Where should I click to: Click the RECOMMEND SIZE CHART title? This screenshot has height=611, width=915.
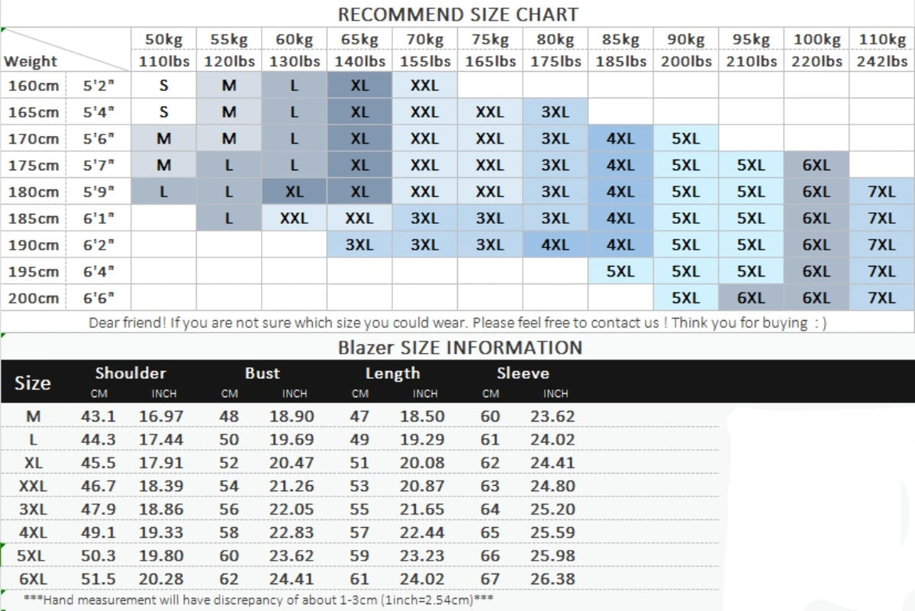point(458,14)
